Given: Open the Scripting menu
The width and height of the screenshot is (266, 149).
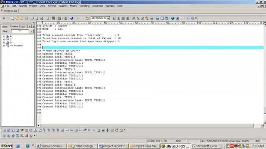Looking at the screenshot, I should tap(84, 6).
